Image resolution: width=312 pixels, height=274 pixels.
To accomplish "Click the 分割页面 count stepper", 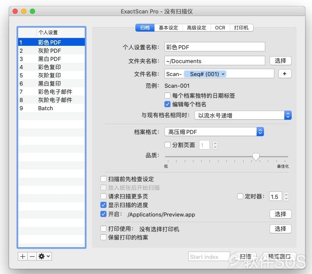I will point(215,145).
